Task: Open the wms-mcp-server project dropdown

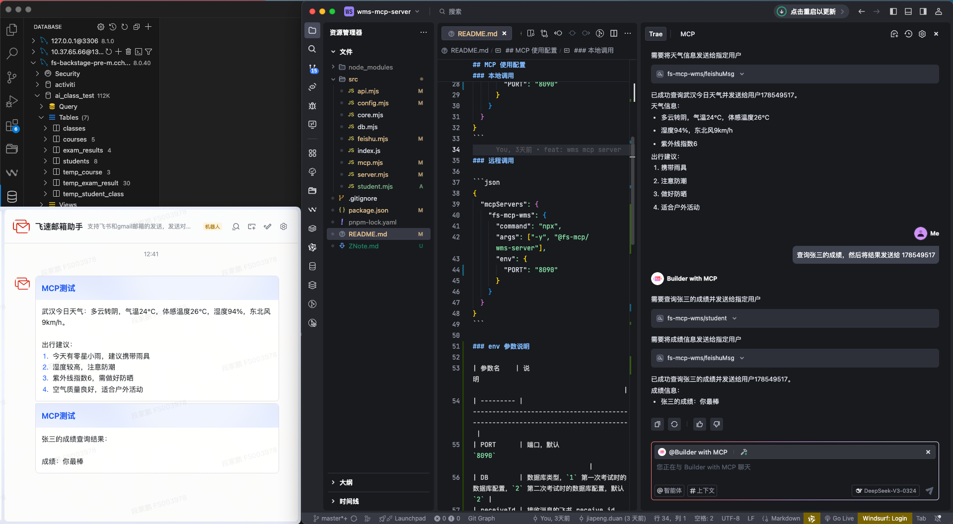Action: (382, 11)
